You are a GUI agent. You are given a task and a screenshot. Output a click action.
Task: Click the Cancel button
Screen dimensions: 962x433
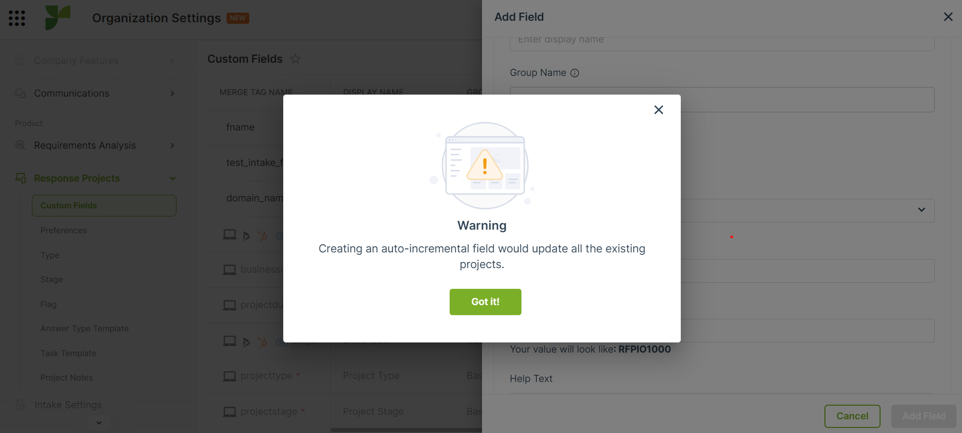[x=852, y=416]
